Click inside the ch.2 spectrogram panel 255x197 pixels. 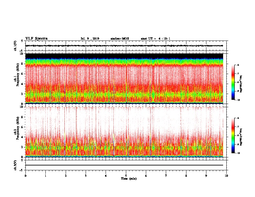coord(124,132)
